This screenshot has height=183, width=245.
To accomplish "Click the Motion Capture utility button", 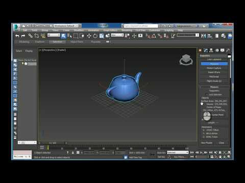I will click(x=214, y=68).
